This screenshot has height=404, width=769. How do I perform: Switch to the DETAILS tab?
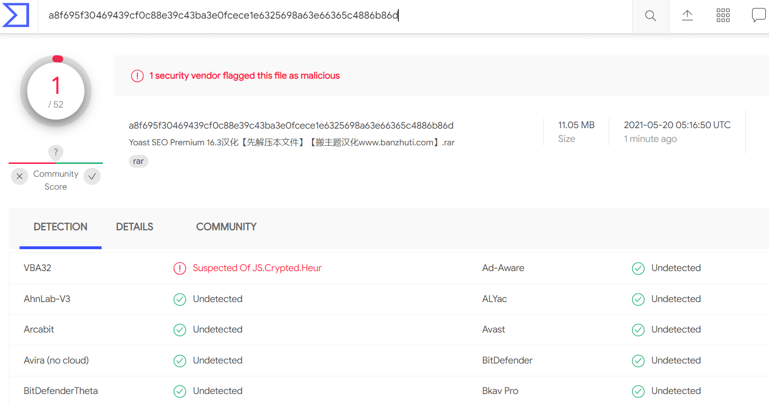pos(135,227)
